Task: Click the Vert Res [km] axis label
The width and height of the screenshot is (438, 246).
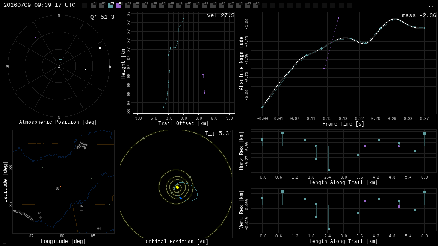Action: [x=241, y=210]
